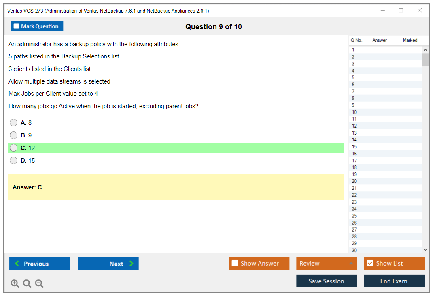Close the exam window

420,11
